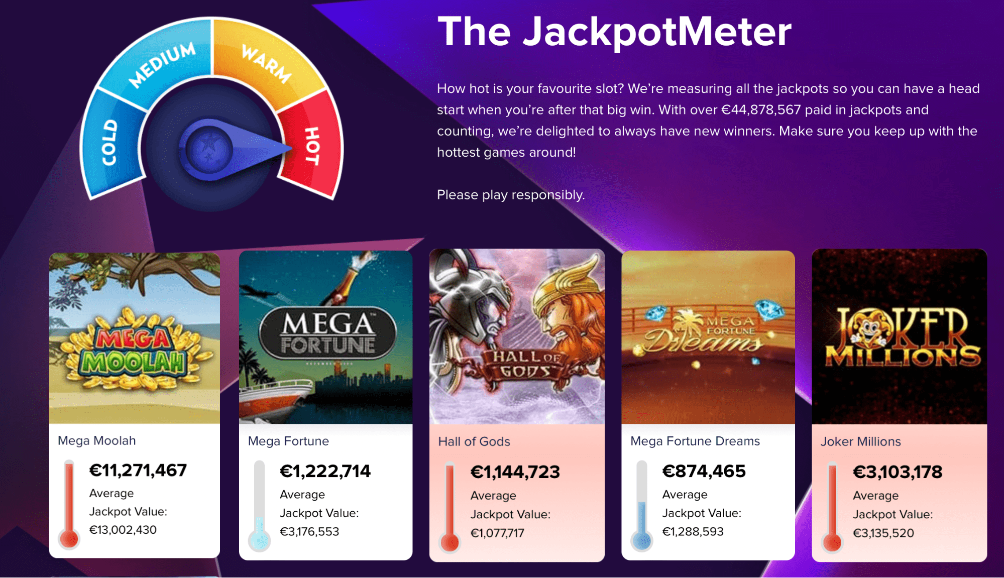Click the Hall of Gods title link
The width and height of the screenshot is (1004, 578).
(x=474, y=441)
